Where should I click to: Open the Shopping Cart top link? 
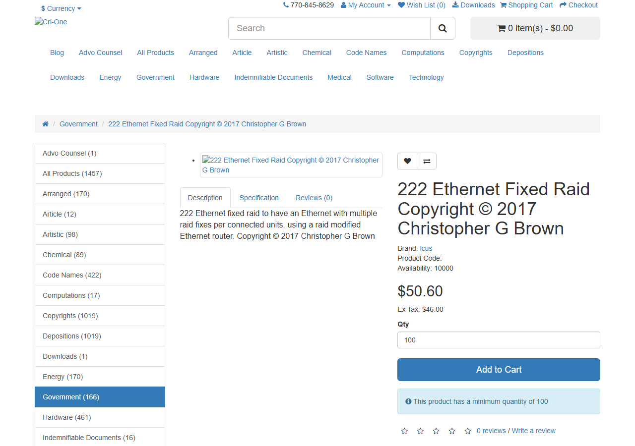point(526,5)
